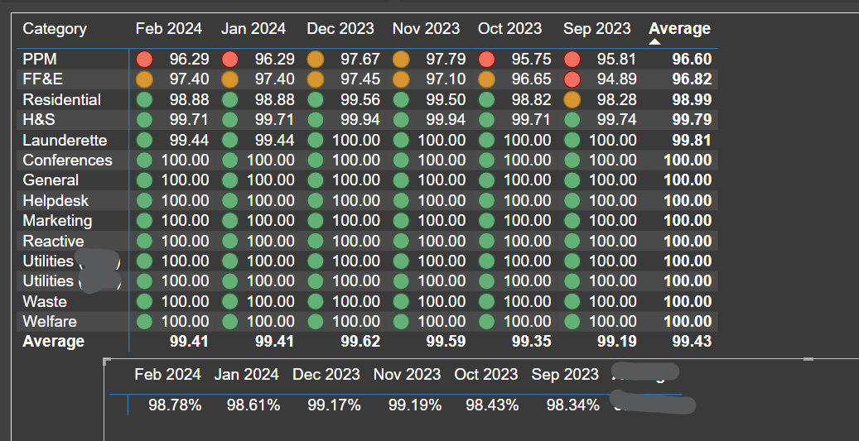The width and height of the screenshot is (859, 441).
Task: Select the Marketing category row label
Action: tap(57, 220)
